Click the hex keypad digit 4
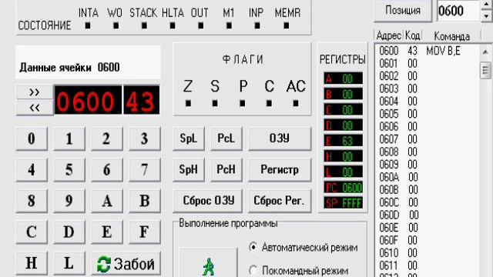493x277 pixels. (x=32, y=169)
